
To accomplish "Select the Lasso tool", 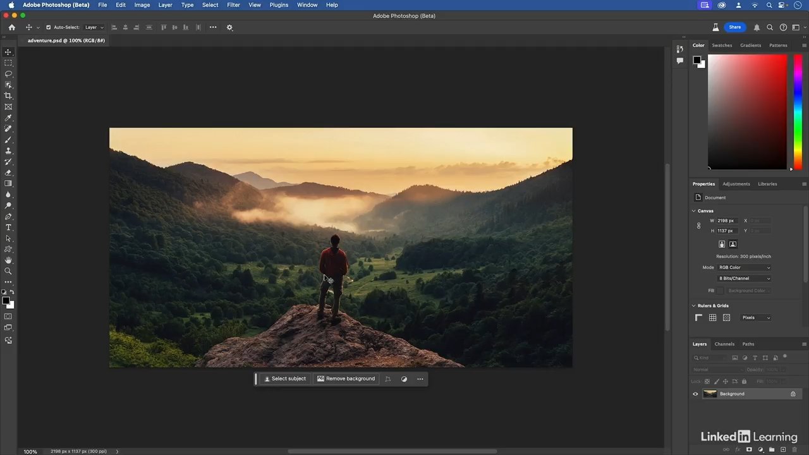I will click(8, 74).
